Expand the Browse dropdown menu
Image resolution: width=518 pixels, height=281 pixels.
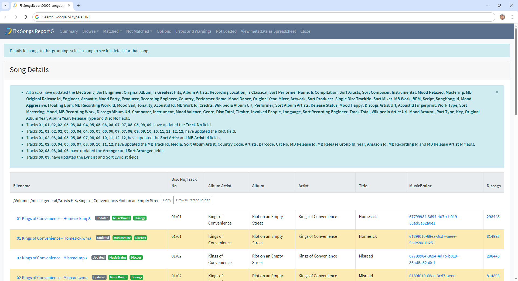coord(90,31)
